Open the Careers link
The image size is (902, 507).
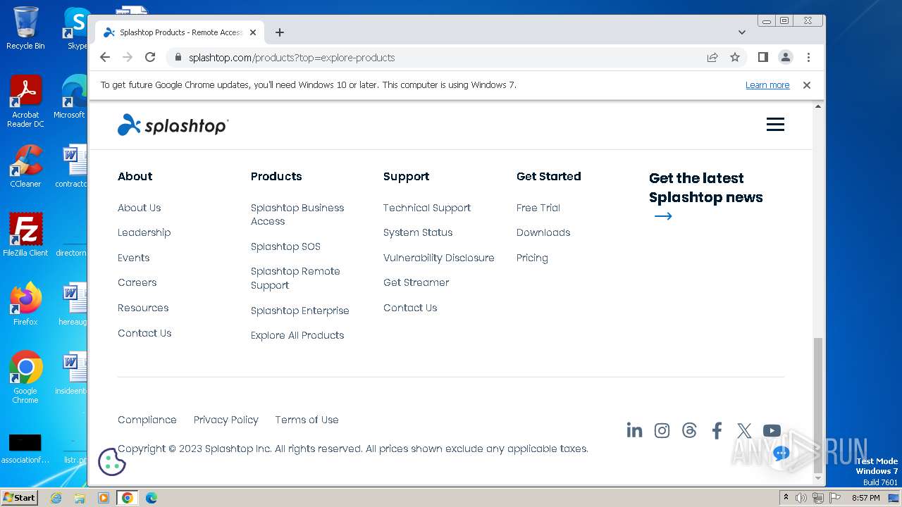tap(137, 282)
